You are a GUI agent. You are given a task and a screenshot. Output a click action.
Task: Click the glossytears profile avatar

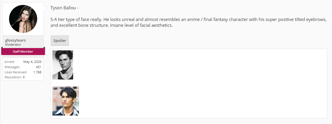(23, 19)
